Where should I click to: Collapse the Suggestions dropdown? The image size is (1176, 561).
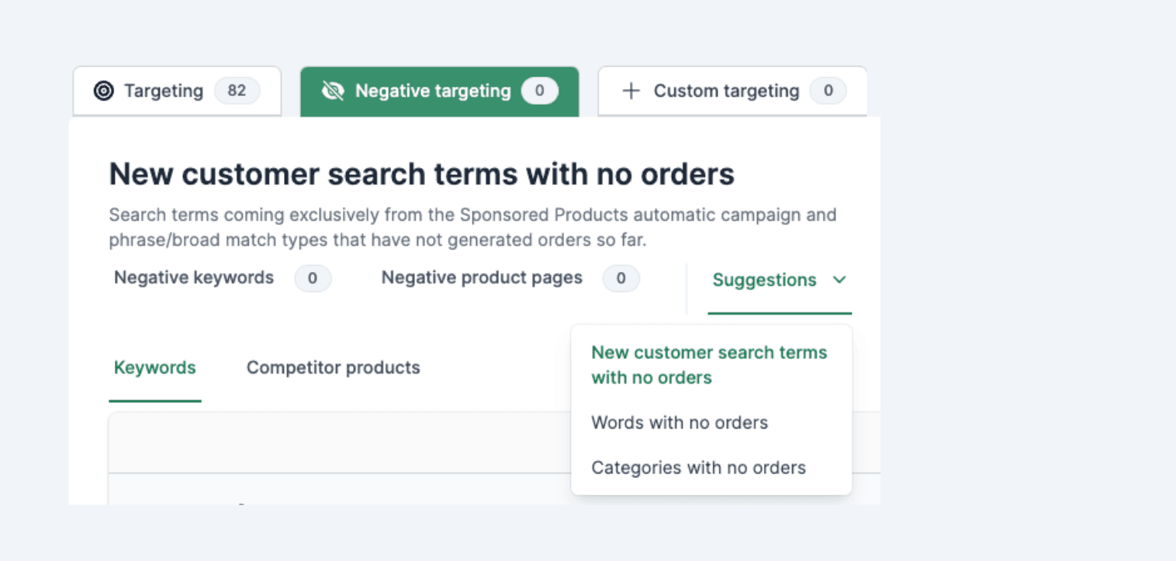(x=780, y=280)
